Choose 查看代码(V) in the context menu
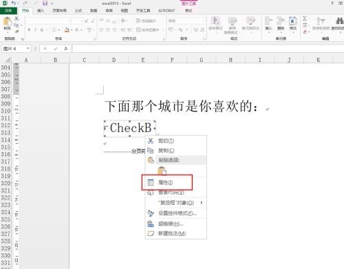Viewport: 344px width, 269px height. (176, 193)
